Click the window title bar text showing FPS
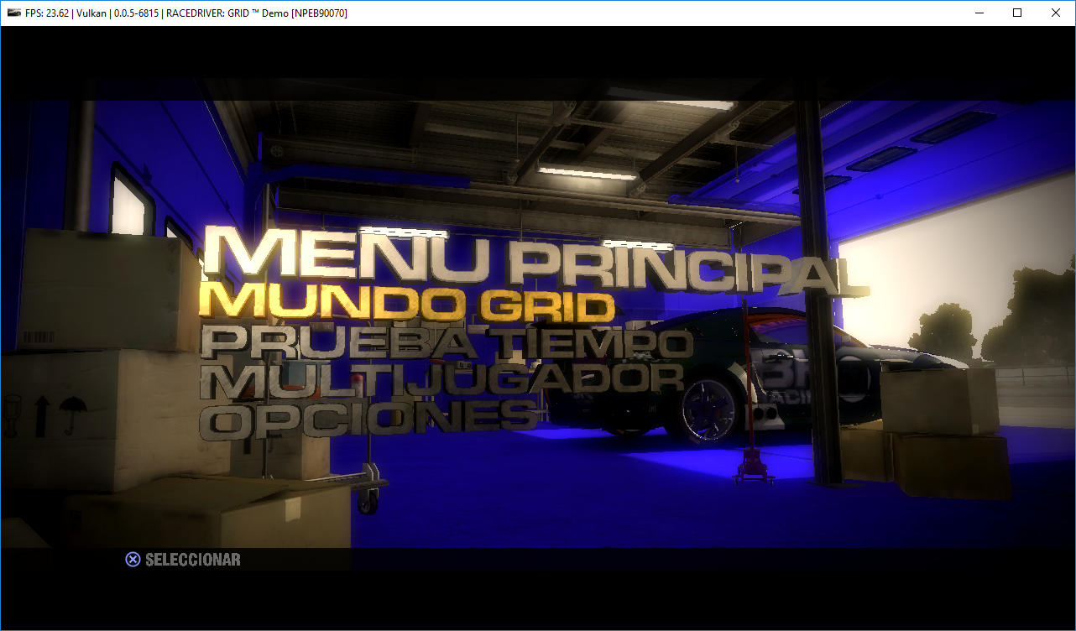This screenshot has height=631, width=1076. [187, 13]
